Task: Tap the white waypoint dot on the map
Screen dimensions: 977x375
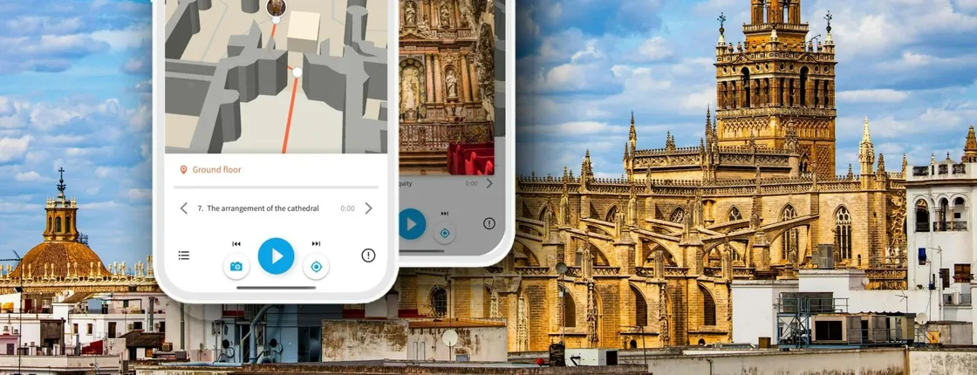Action: (x=297, y=72)
